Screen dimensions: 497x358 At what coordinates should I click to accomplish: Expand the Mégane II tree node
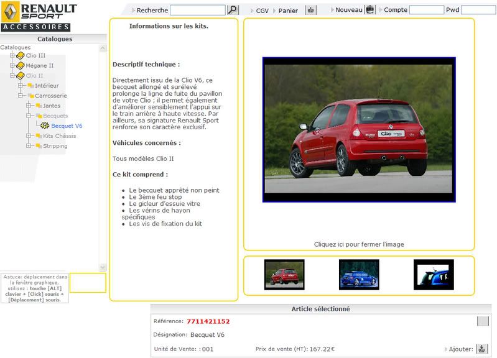(x=12, y=65)
